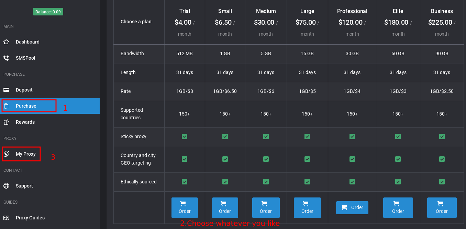466x229 pixels.
Task: Order the Professional plan
Action: pyautogui.click(x=352, y=208)
